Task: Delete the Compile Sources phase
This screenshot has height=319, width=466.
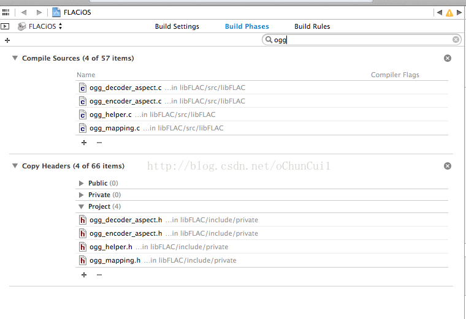Action: click(448, 58)
